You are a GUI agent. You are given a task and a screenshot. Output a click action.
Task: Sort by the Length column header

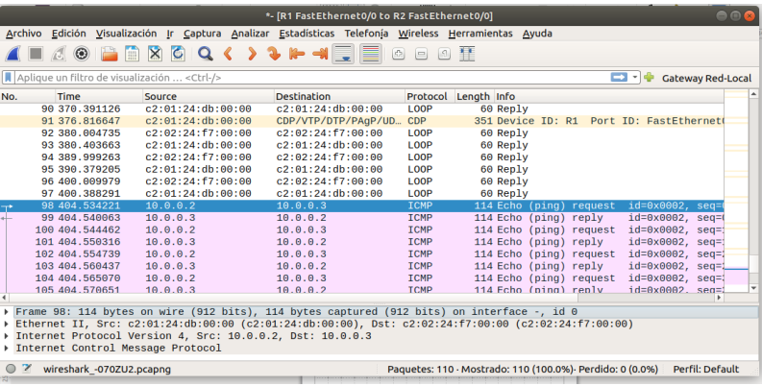click(475, 97)
